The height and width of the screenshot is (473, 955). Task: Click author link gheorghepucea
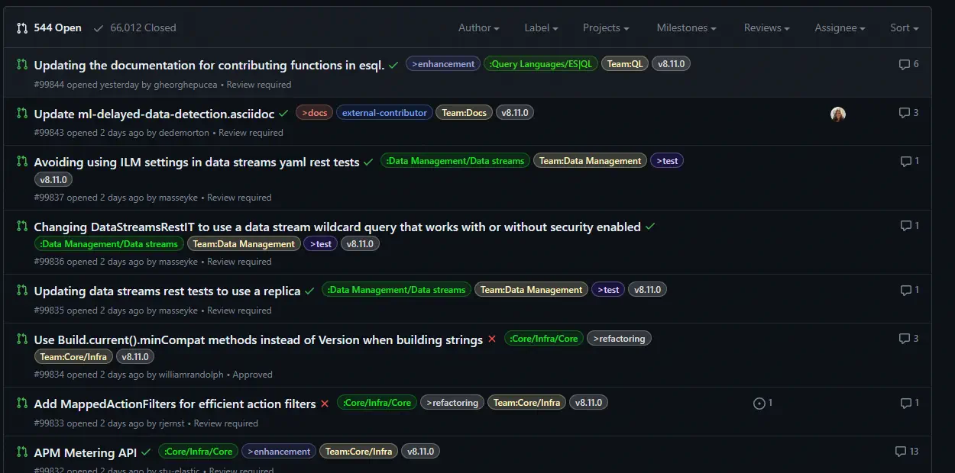pos(187,85)
